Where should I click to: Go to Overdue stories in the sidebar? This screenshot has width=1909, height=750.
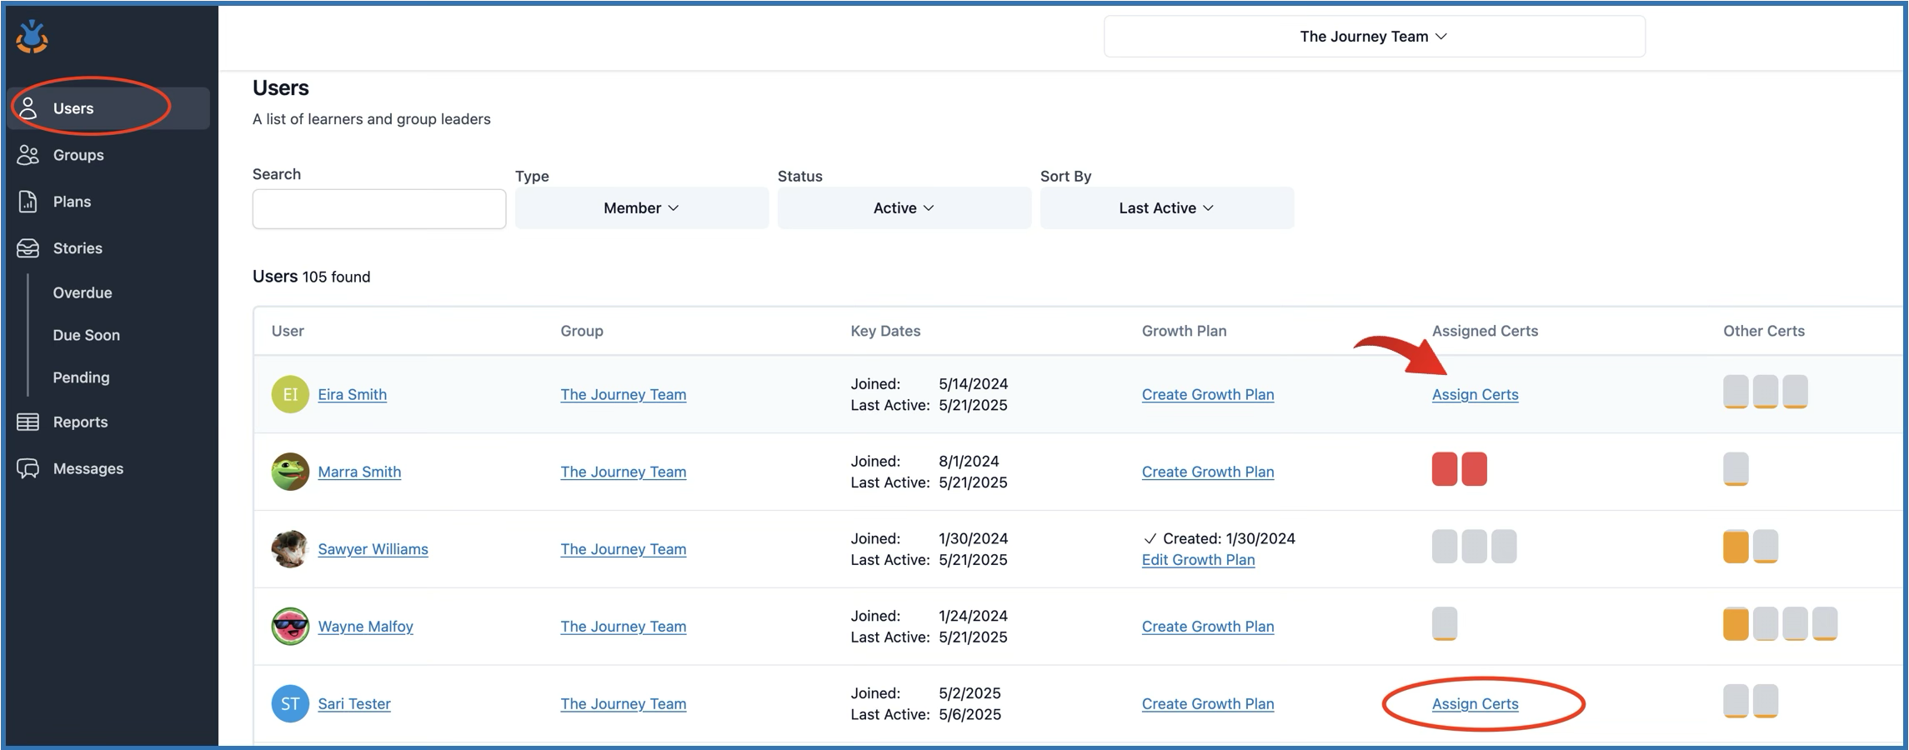coord(83,292)
